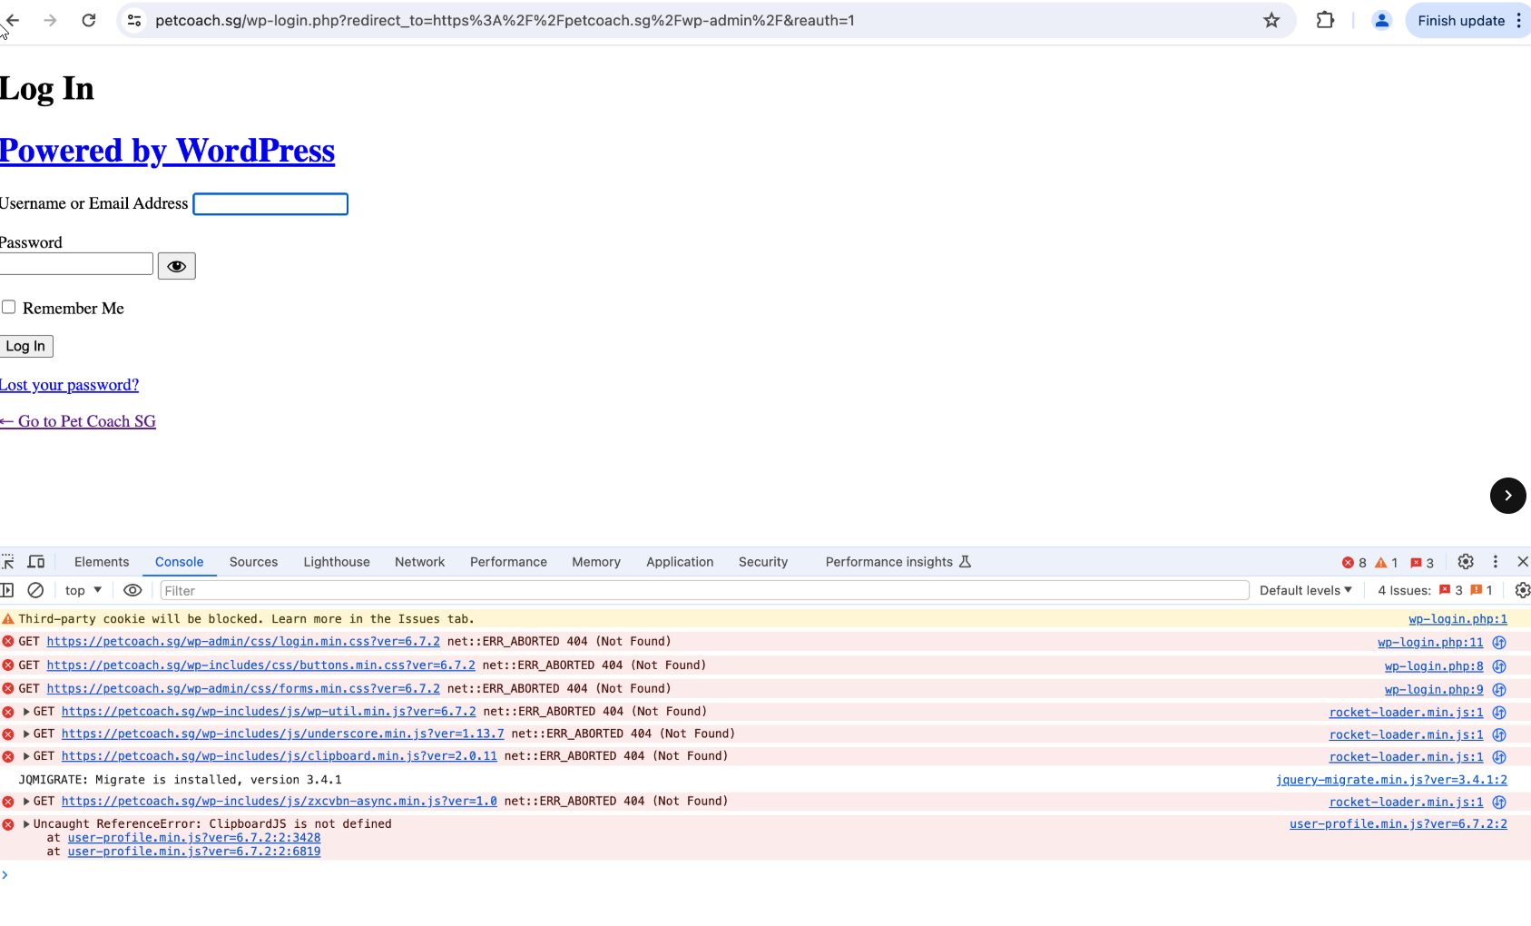Focus the Password input field
This screenshot has width=1531, height=926.
pos(76,264)
